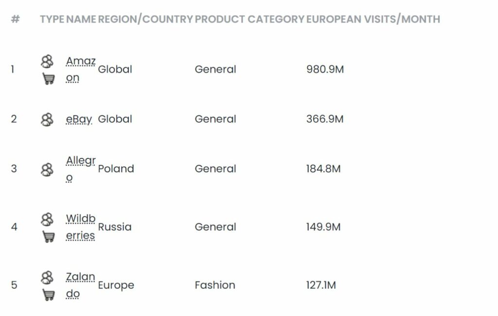The image size is (498, 316).
Task: Click the marketplace people icon in Amazon row
Action: (47, 62)
